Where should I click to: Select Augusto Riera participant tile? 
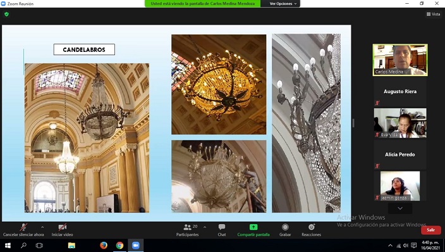tap(400, 92)
